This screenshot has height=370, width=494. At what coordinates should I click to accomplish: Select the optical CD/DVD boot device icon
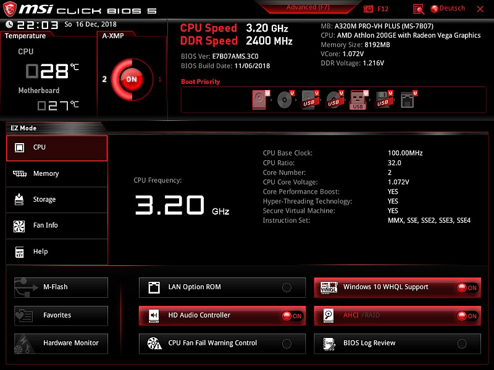click(285, 100)
